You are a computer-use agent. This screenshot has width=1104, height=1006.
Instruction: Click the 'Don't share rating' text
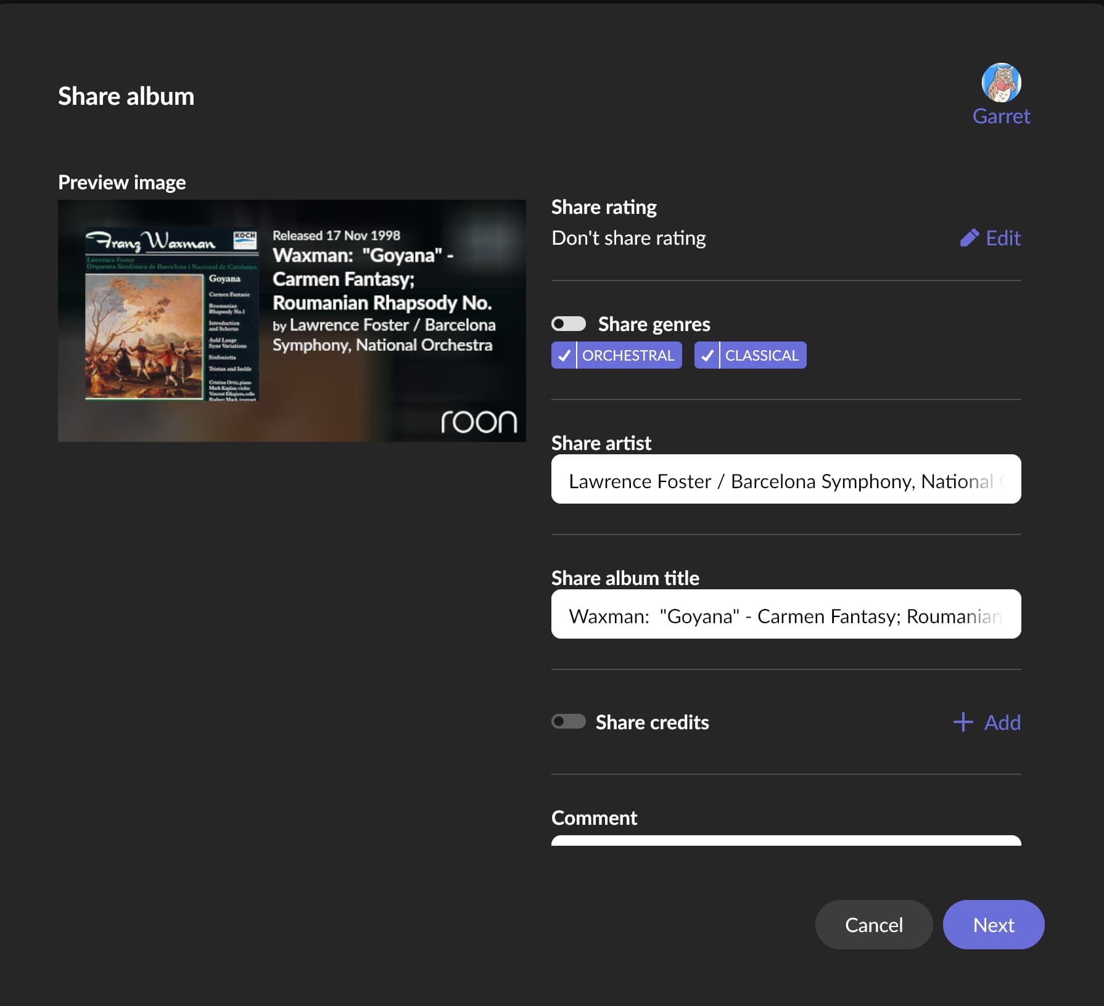click(x=628, y=238)
